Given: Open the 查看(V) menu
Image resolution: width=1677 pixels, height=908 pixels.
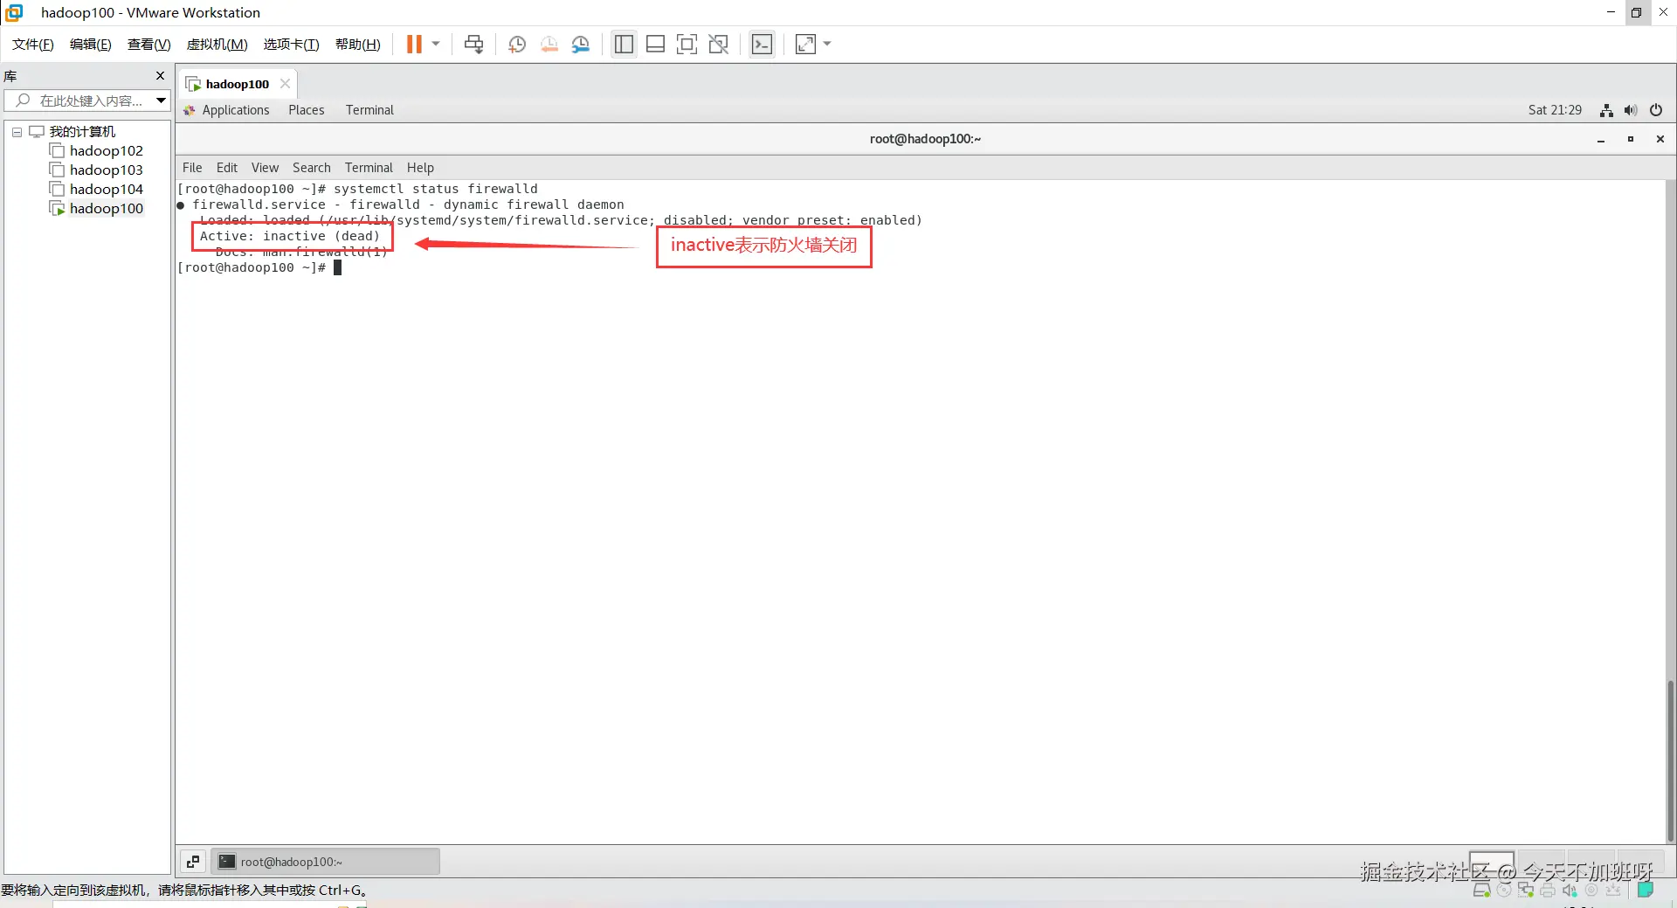Looking at the screenshot, I should [149, 45].
